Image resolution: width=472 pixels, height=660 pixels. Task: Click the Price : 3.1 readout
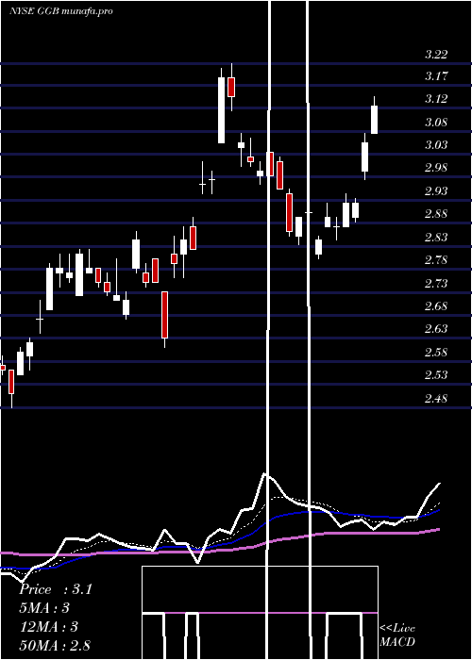click(x=55, y=589)
